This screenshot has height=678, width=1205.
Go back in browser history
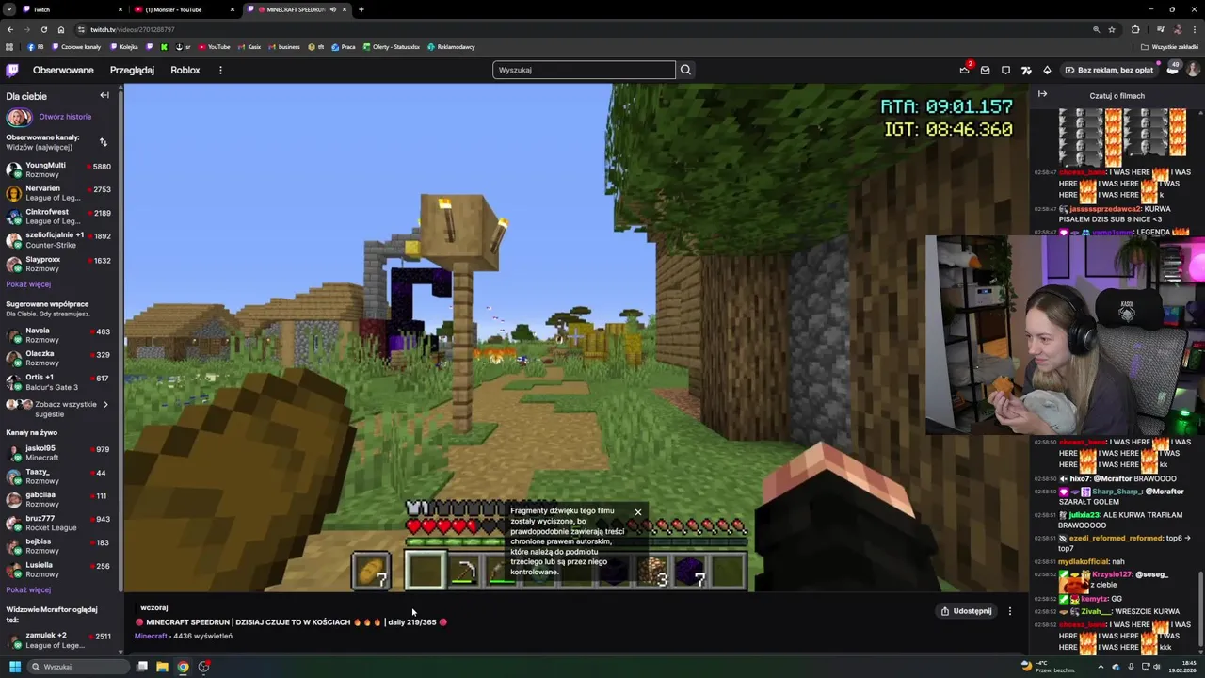(10, 29)
